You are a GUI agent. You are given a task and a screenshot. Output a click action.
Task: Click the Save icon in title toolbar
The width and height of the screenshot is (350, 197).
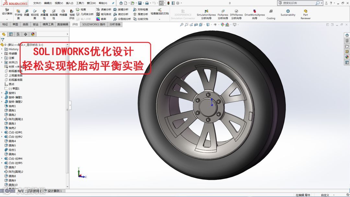point(140,3)
